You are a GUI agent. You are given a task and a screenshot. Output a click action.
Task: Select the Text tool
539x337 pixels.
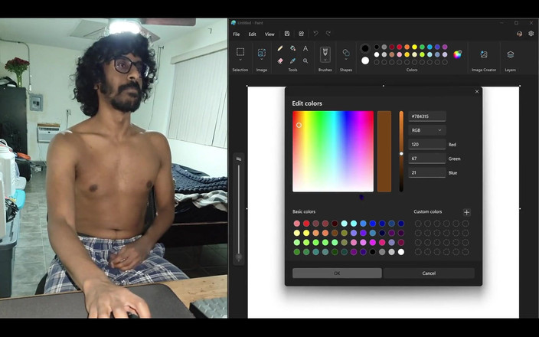[x=305, y=48]
